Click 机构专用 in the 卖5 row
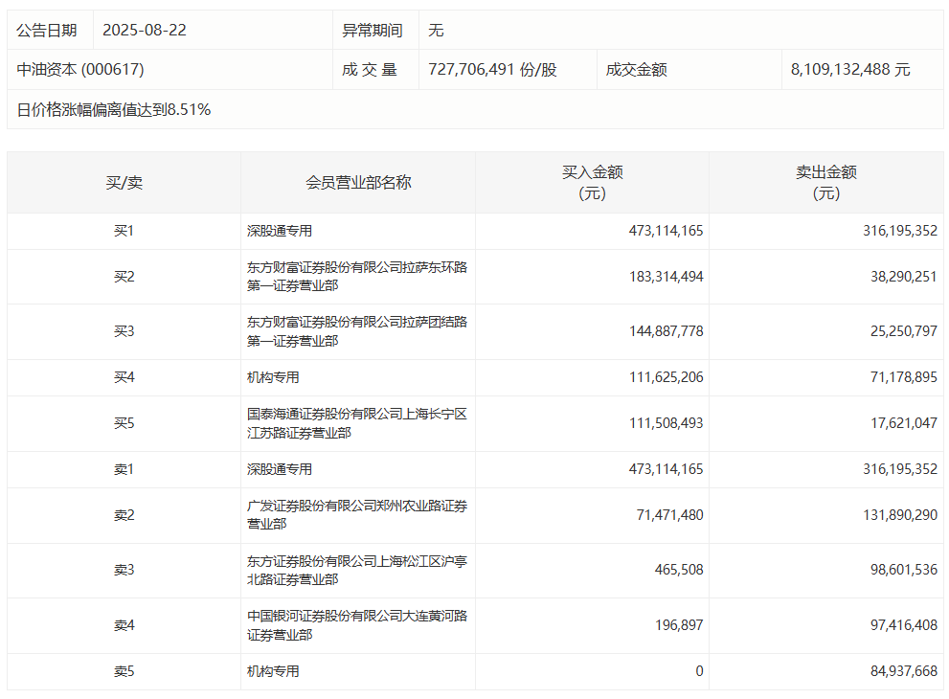The image size is (949, 699). [273, 672]
